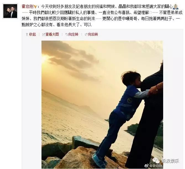Click the praying hands emoji

[175, 7]
